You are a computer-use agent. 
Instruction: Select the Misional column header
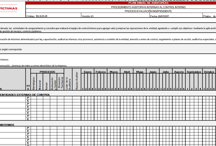pyautogui.click(x=40, y=83)
